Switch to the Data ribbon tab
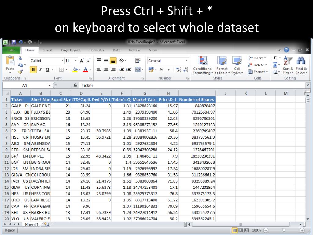313x235 pixels. [116, 50]
